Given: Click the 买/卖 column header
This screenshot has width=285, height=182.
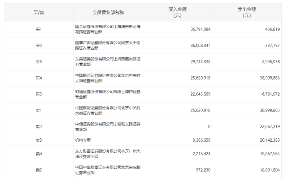Looking at the screenshot, I should tap(39, 13).
